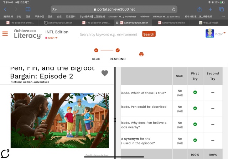228x159 pixels.
Task: Click the Achieve3000 Literacy logo
Action: tap(28, 34)
